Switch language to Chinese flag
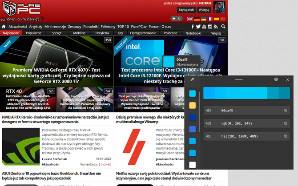Screen dimensions: 298x186 (223, 19)
